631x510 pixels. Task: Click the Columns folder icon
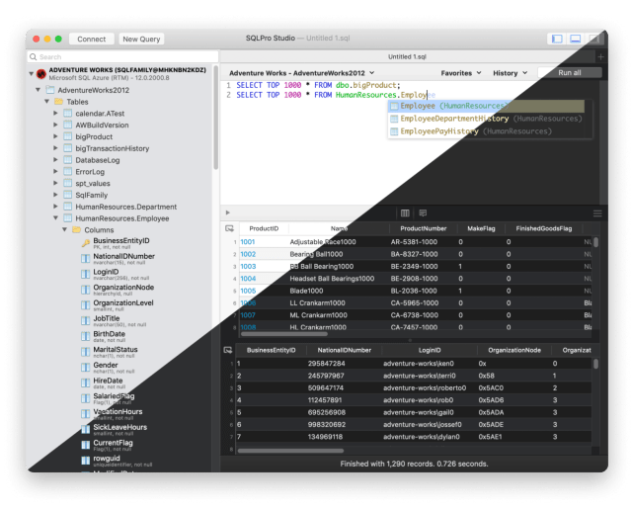coord(76,229)
